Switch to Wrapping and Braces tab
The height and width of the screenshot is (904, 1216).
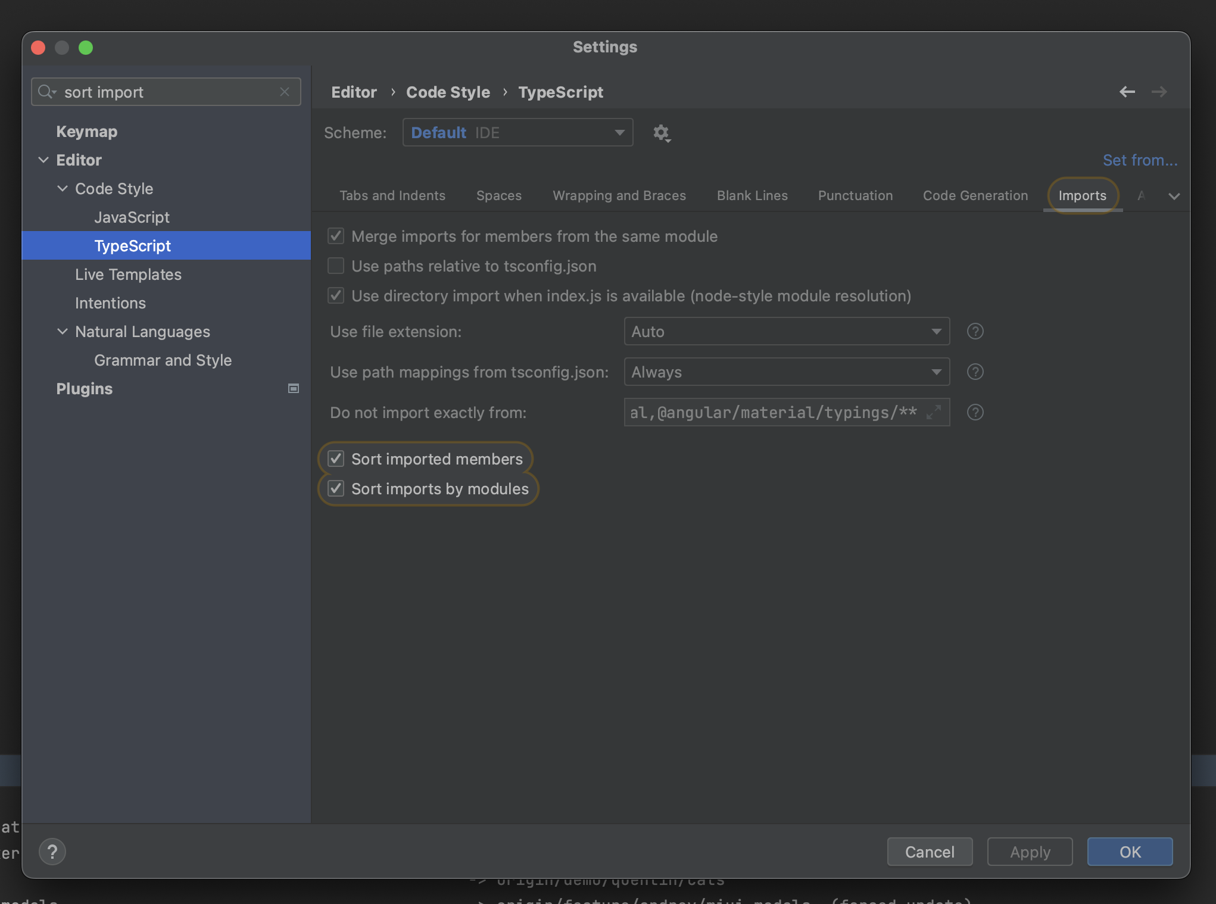tap(619, 195)
